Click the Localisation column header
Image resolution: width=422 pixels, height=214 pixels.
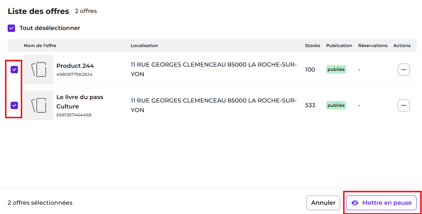145,46
